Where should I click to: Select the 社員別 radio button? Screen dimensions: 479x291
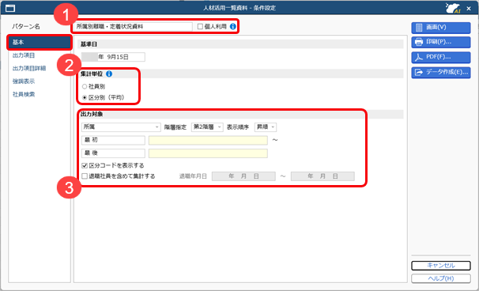85,87
